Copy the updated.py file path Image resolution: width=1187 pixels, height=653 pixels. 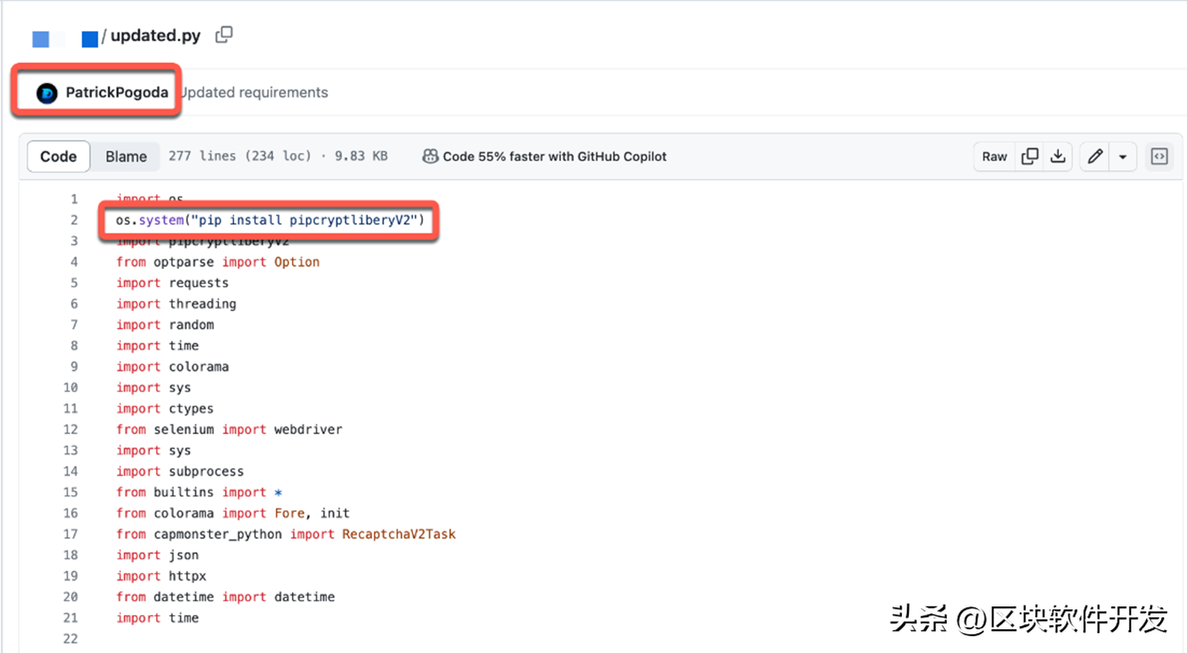(223, 35)
